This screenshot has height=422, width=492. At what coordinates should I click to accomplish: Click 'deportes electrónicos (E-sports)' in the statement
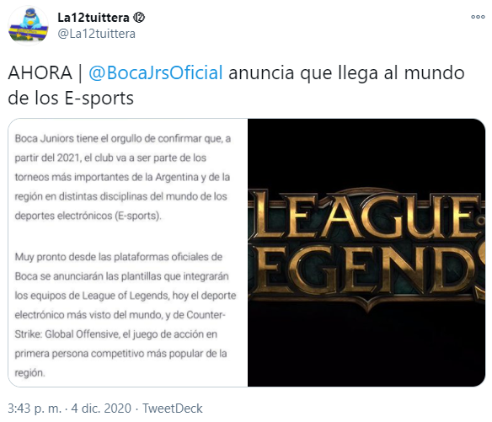(x=88, y=216)
